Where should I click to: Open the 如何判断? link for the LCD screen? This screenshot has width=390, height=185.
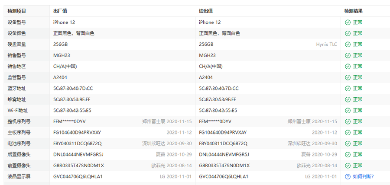point(363,176)
